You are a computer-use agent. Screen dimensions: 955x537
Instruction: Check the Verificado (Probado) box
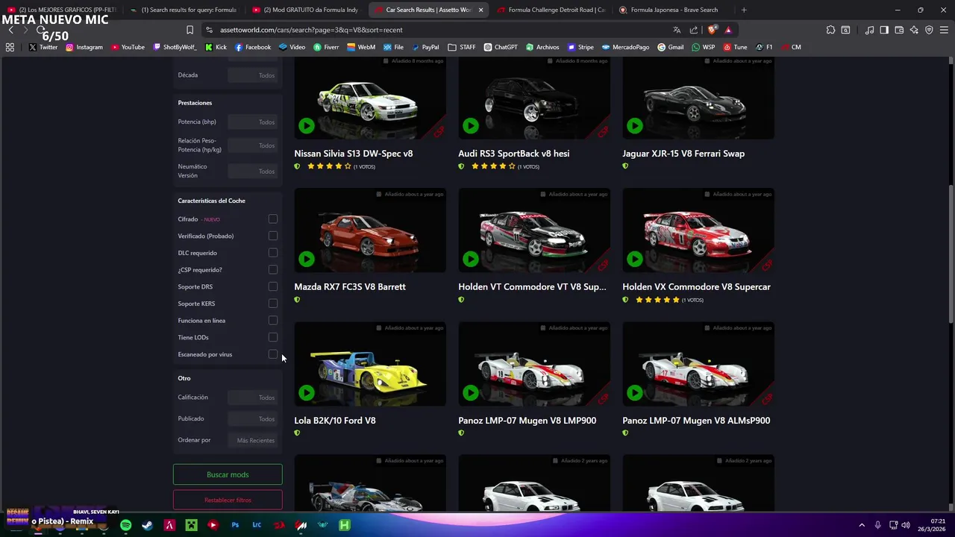273,236
